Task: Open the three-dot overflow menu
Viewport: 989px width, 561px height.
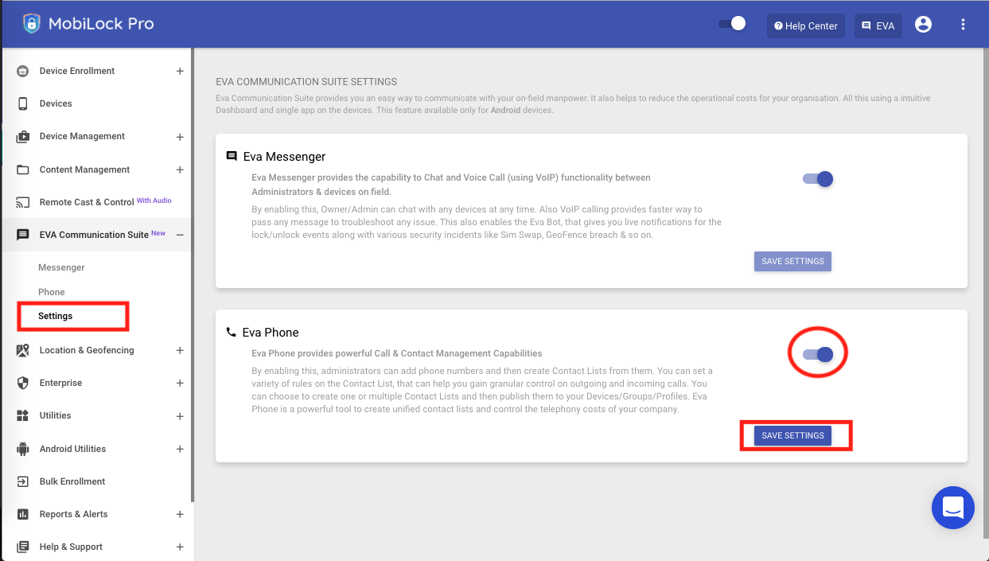Action: point(963,25)
